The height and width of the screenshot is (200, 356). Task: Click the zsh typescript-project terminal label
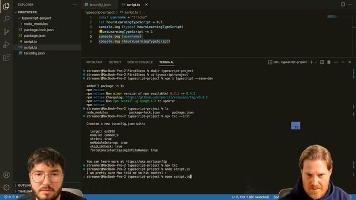click(x=288, y=62)
